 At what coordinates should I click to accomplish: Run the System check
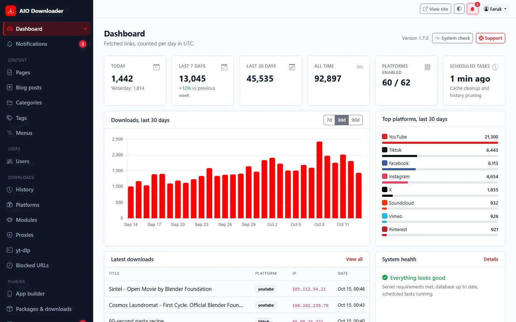[453, 38]
